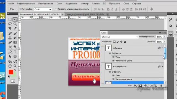The height and width of the screenshot is (99, 177).
Task: Hide Наложение цвета effect under Как заработать
Action: click(113, 79)
